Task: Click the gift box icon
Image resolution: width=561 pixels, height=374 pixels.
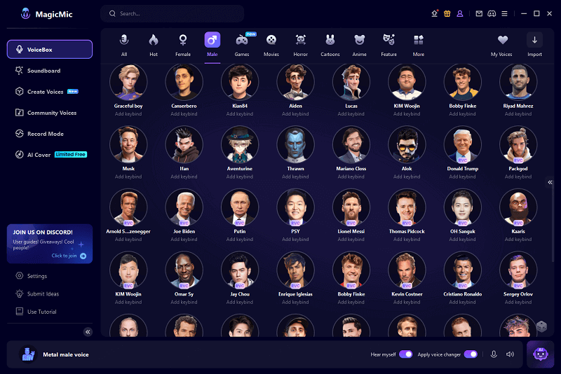Action: tap(447, 13)
